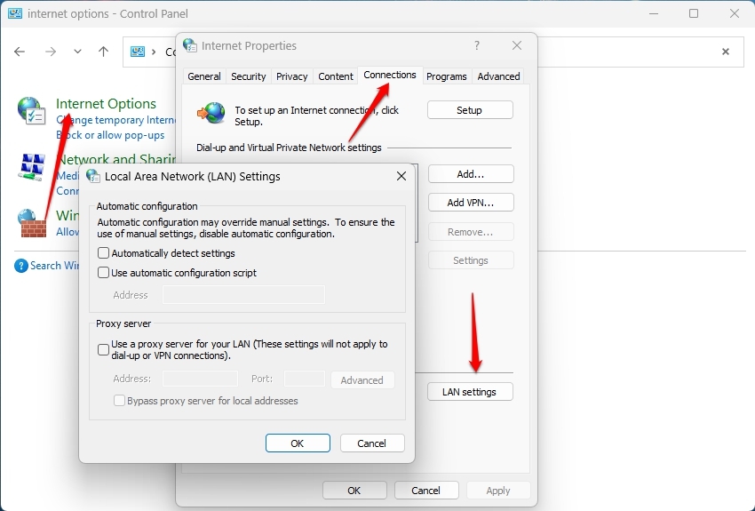Switch to the Security tab
Screen dimensions: 755x511
tap(249, 76)
